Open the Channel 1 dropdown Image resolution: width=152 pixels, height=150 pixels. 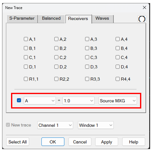(55, 125)
